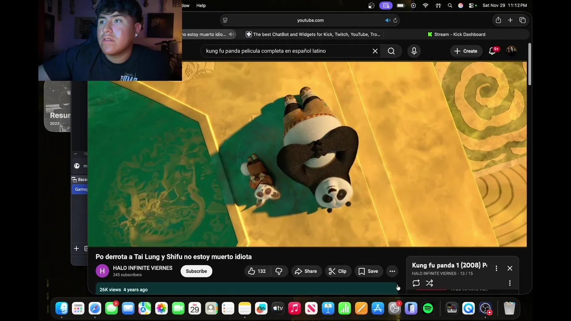571x321 pixels.
Task: Open Apple TV app in the dock
Action: [278, 308]
